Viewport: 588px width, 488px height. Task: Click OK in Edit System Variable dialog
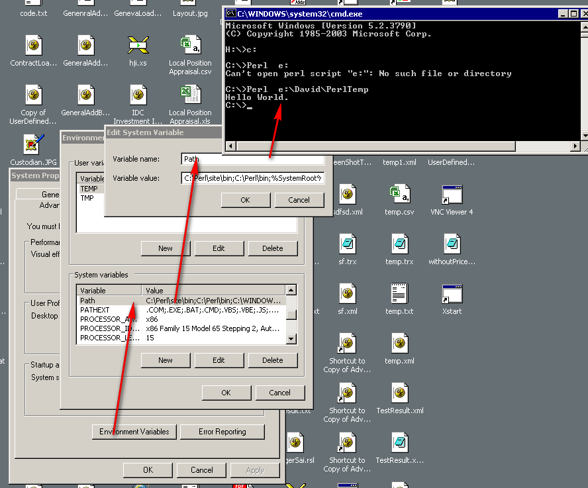click(245, 200)
